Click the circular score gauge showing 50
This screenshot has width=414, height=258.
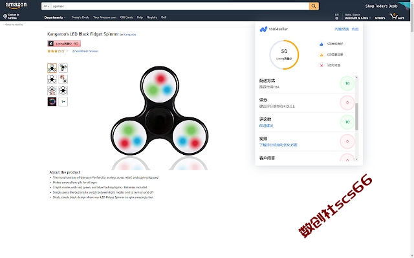(x=284, y=55)
